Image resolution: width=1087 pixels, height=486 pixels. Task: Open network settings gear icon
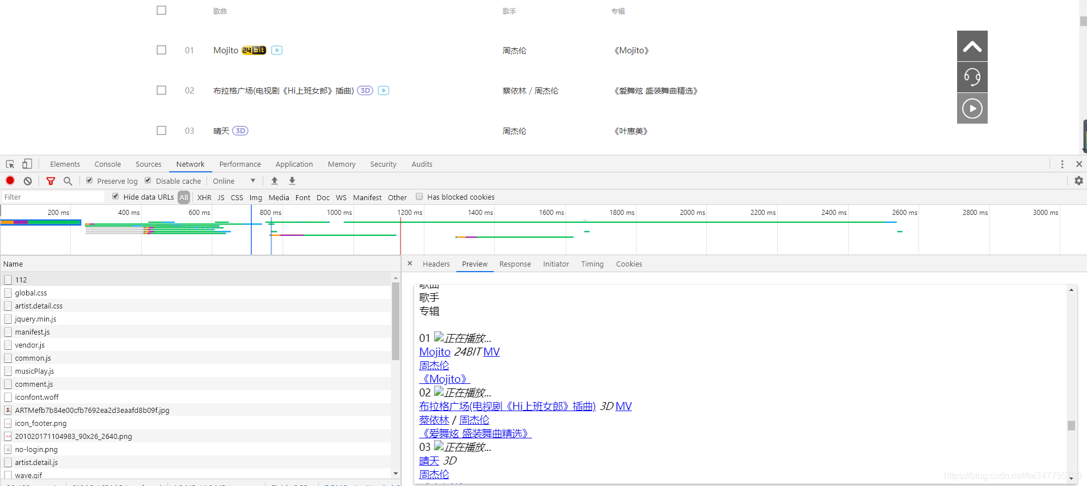(x=1078, y=180)
